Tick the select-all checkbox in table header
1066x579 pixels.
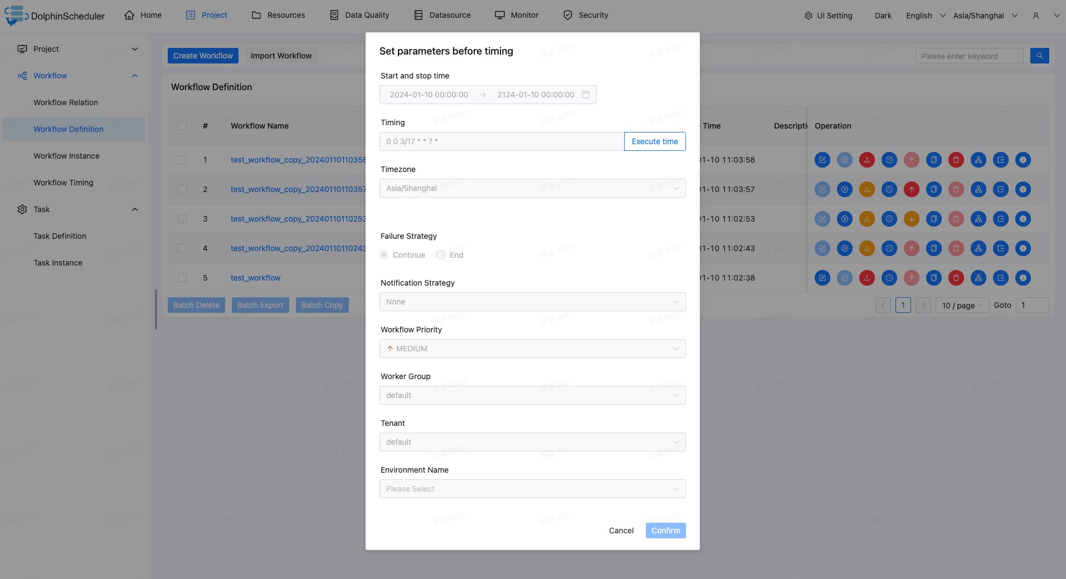click(x=182, y=126)
